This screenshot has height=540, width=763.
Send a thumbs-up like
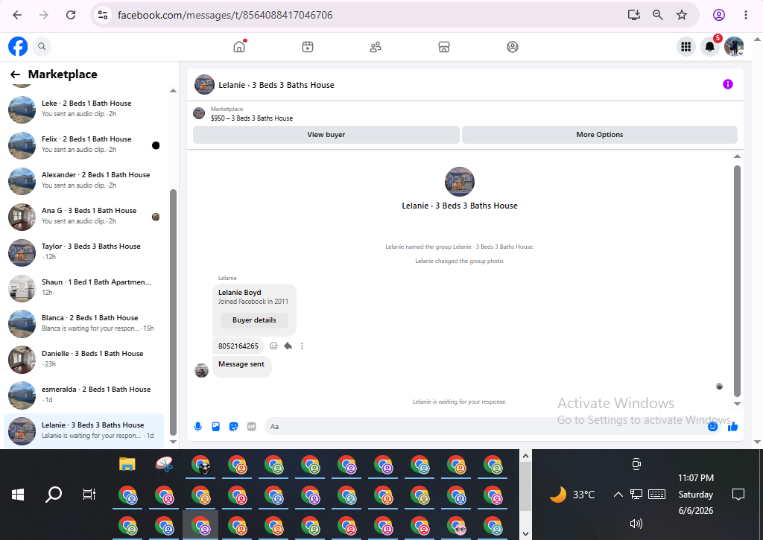coord(733,427)
